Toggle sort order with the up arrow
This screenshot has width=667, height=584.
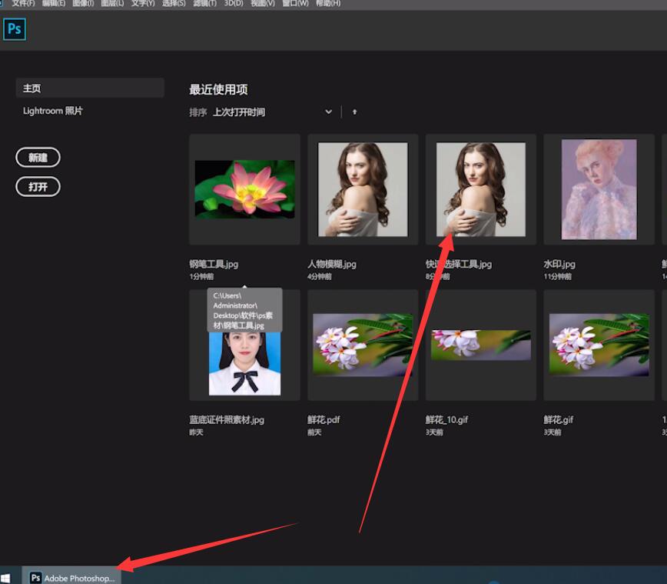[x=354, y=112]
